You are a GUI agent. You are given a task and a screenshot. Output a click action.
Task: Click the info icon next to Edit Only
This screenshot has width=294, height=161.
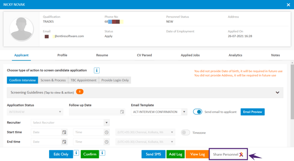click(x=76, y=153)
